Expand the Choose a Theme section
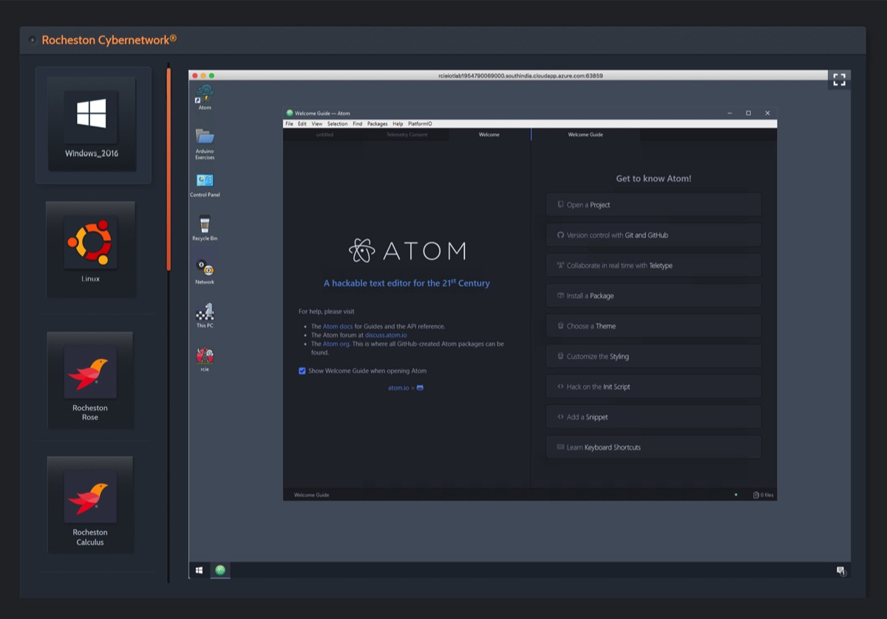 coord(653,326)
